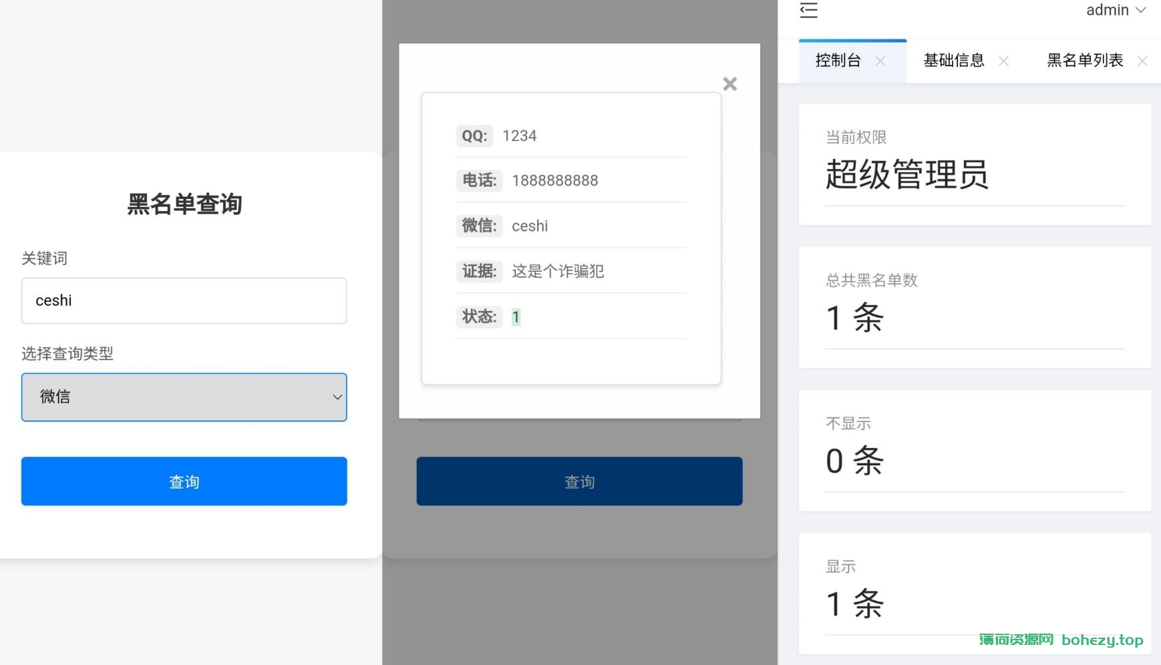Close the 基础信息 tab
1161x665 pixels.
click(1003, 61)
